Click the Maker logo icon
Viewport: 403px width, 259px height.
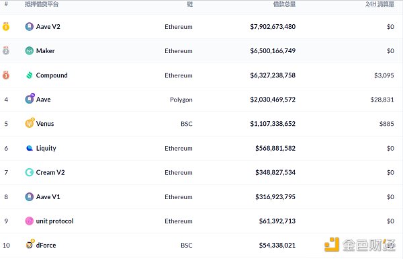[x=30, y=50]
